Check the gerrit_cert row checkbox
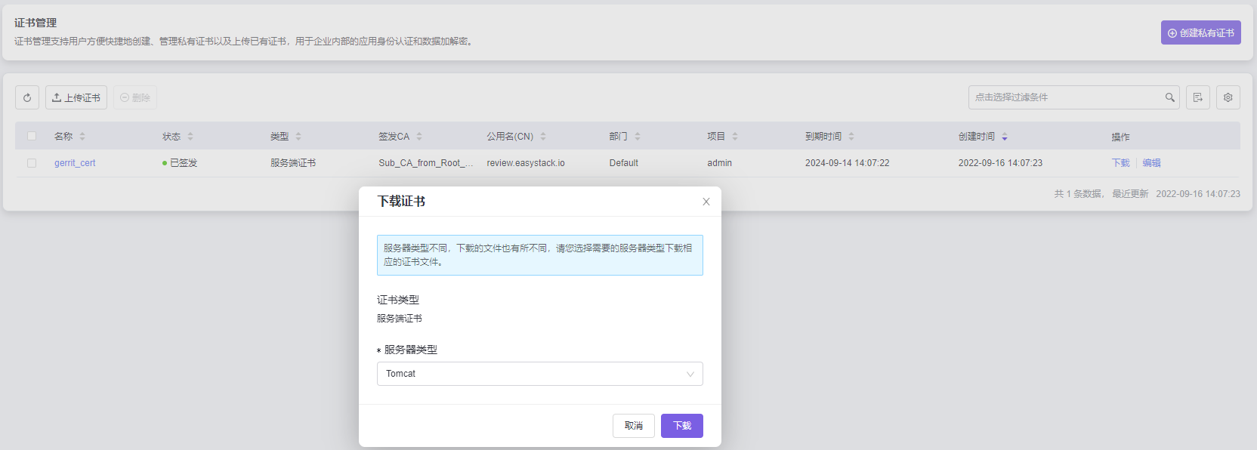This screenshot has width=1257, height=450. (x=32, y=163)
